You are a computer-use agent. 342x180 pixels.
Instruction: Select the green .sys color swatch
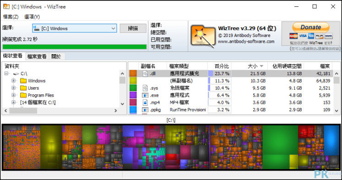[133, 88]
